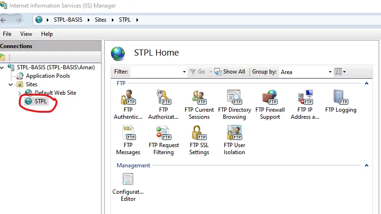Click inside the Filter text field

coord(156,72)
